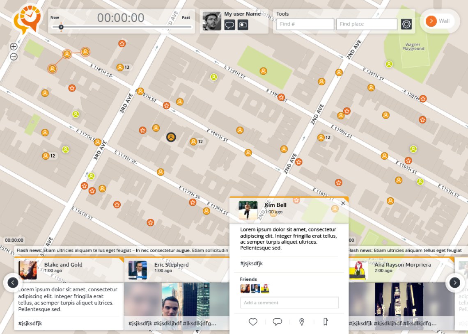Open Blake and Gold's avatar thumbnail

28,270
